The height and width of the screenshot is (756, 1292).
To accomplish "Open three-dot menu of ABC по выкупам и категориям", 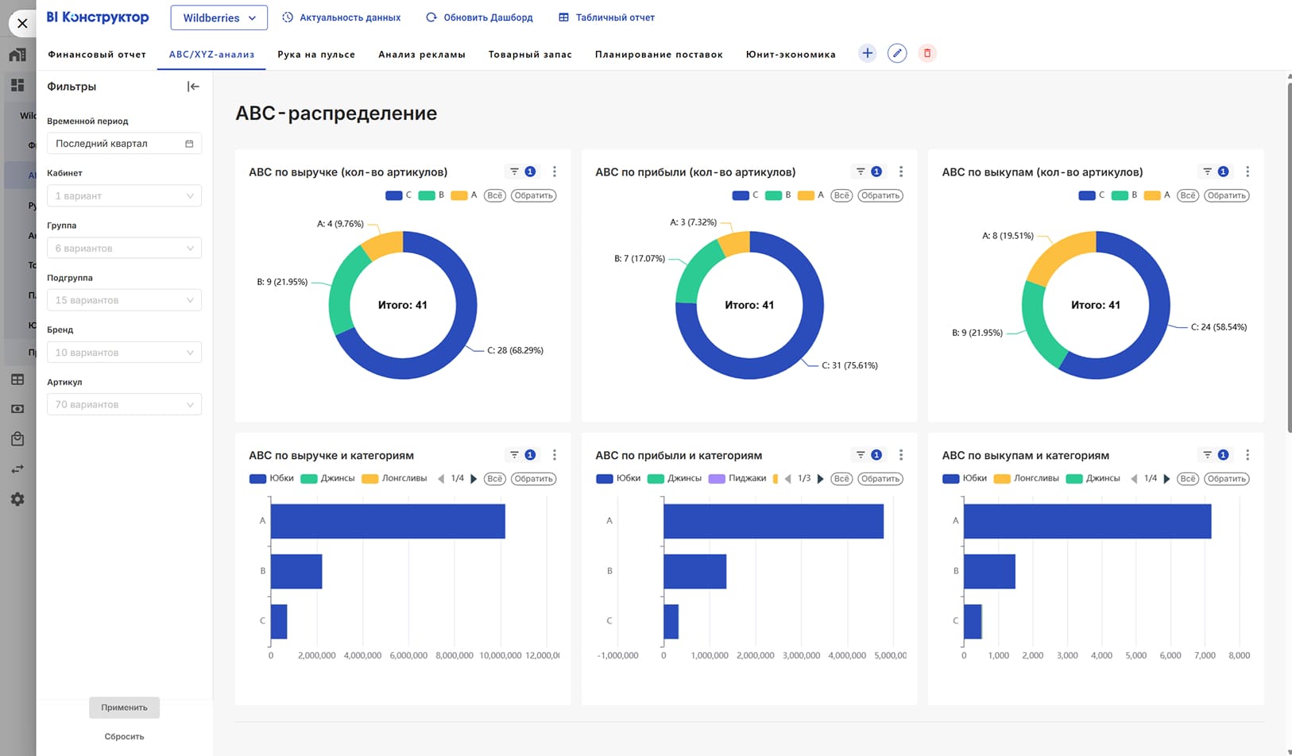I will (x=1248, y=455).
